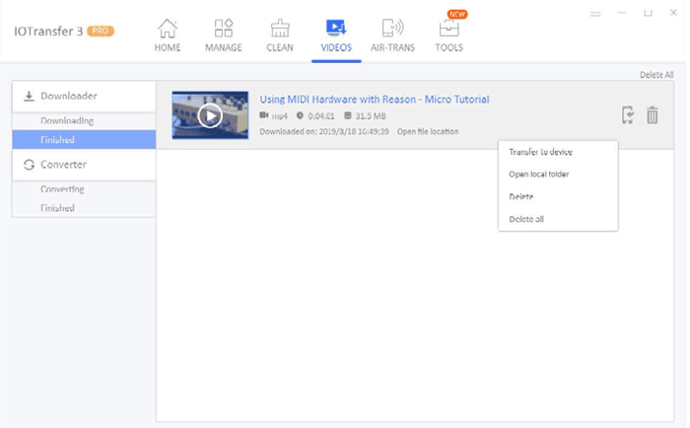Minimize the IOTransfer window

click(x=621, y=13)
